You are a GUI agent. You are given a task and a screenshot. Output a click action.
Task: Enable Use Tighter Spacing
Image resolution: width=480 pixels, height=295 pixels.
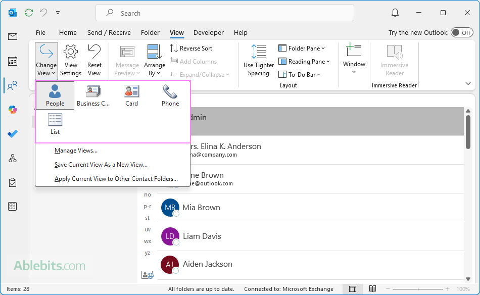(x=259, y=60)
